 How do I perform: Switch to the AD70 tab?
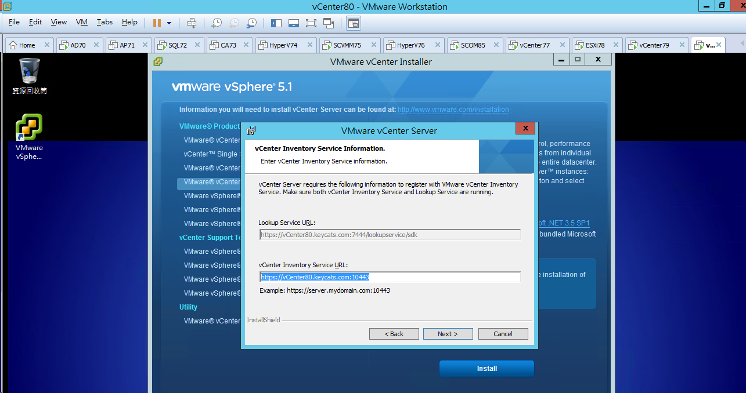[x=80, y=45]
